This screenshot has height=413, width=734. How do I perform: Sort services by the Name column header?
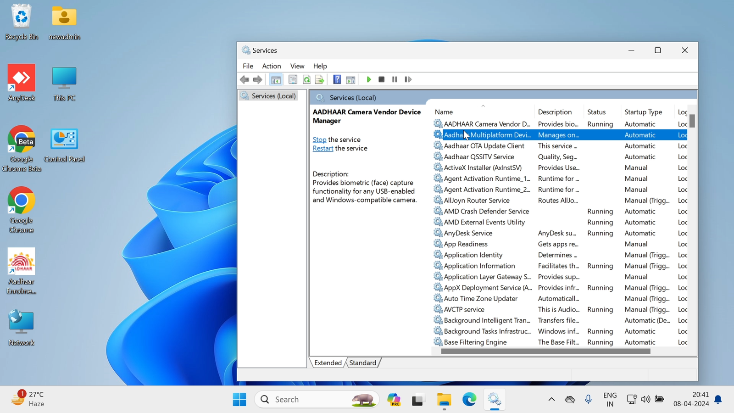tap(483, 112)
